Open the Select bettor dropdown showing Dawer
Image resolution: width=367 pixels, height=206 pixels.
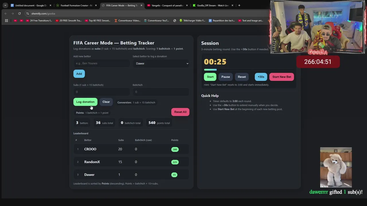click(x=161, y=64)
